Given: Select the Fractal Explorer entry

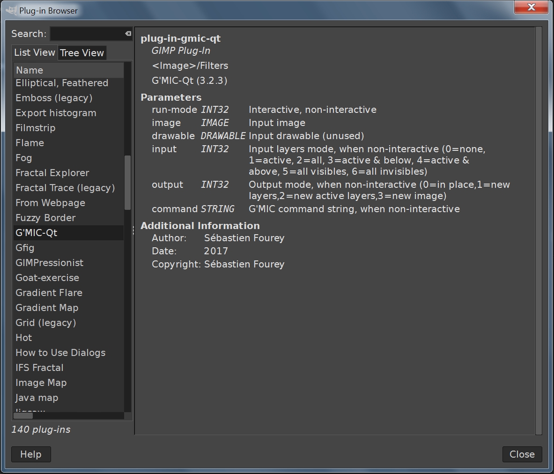Looking at the screenshot, I should coord(69,173).
